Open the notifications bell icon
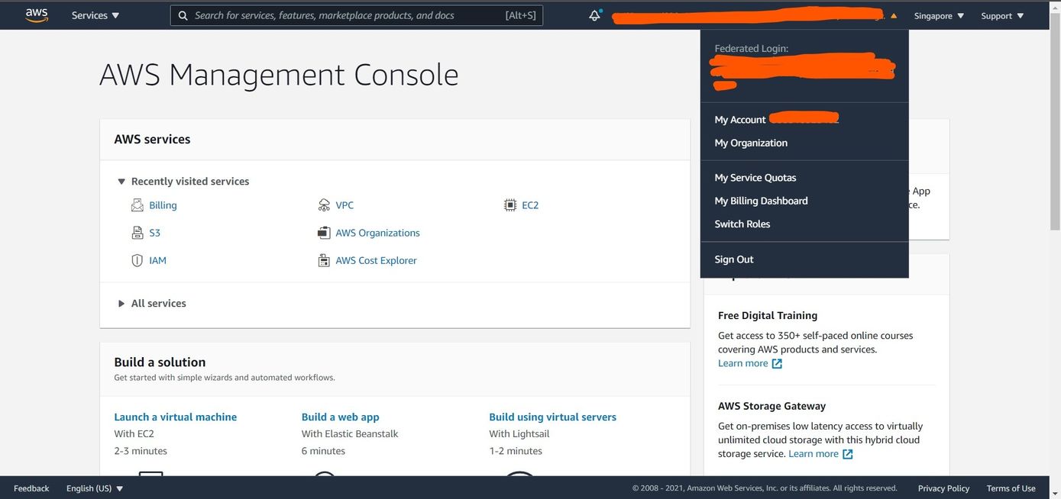Image resolution: width=1061 pixels, height=499 pixels. (595, 15)
